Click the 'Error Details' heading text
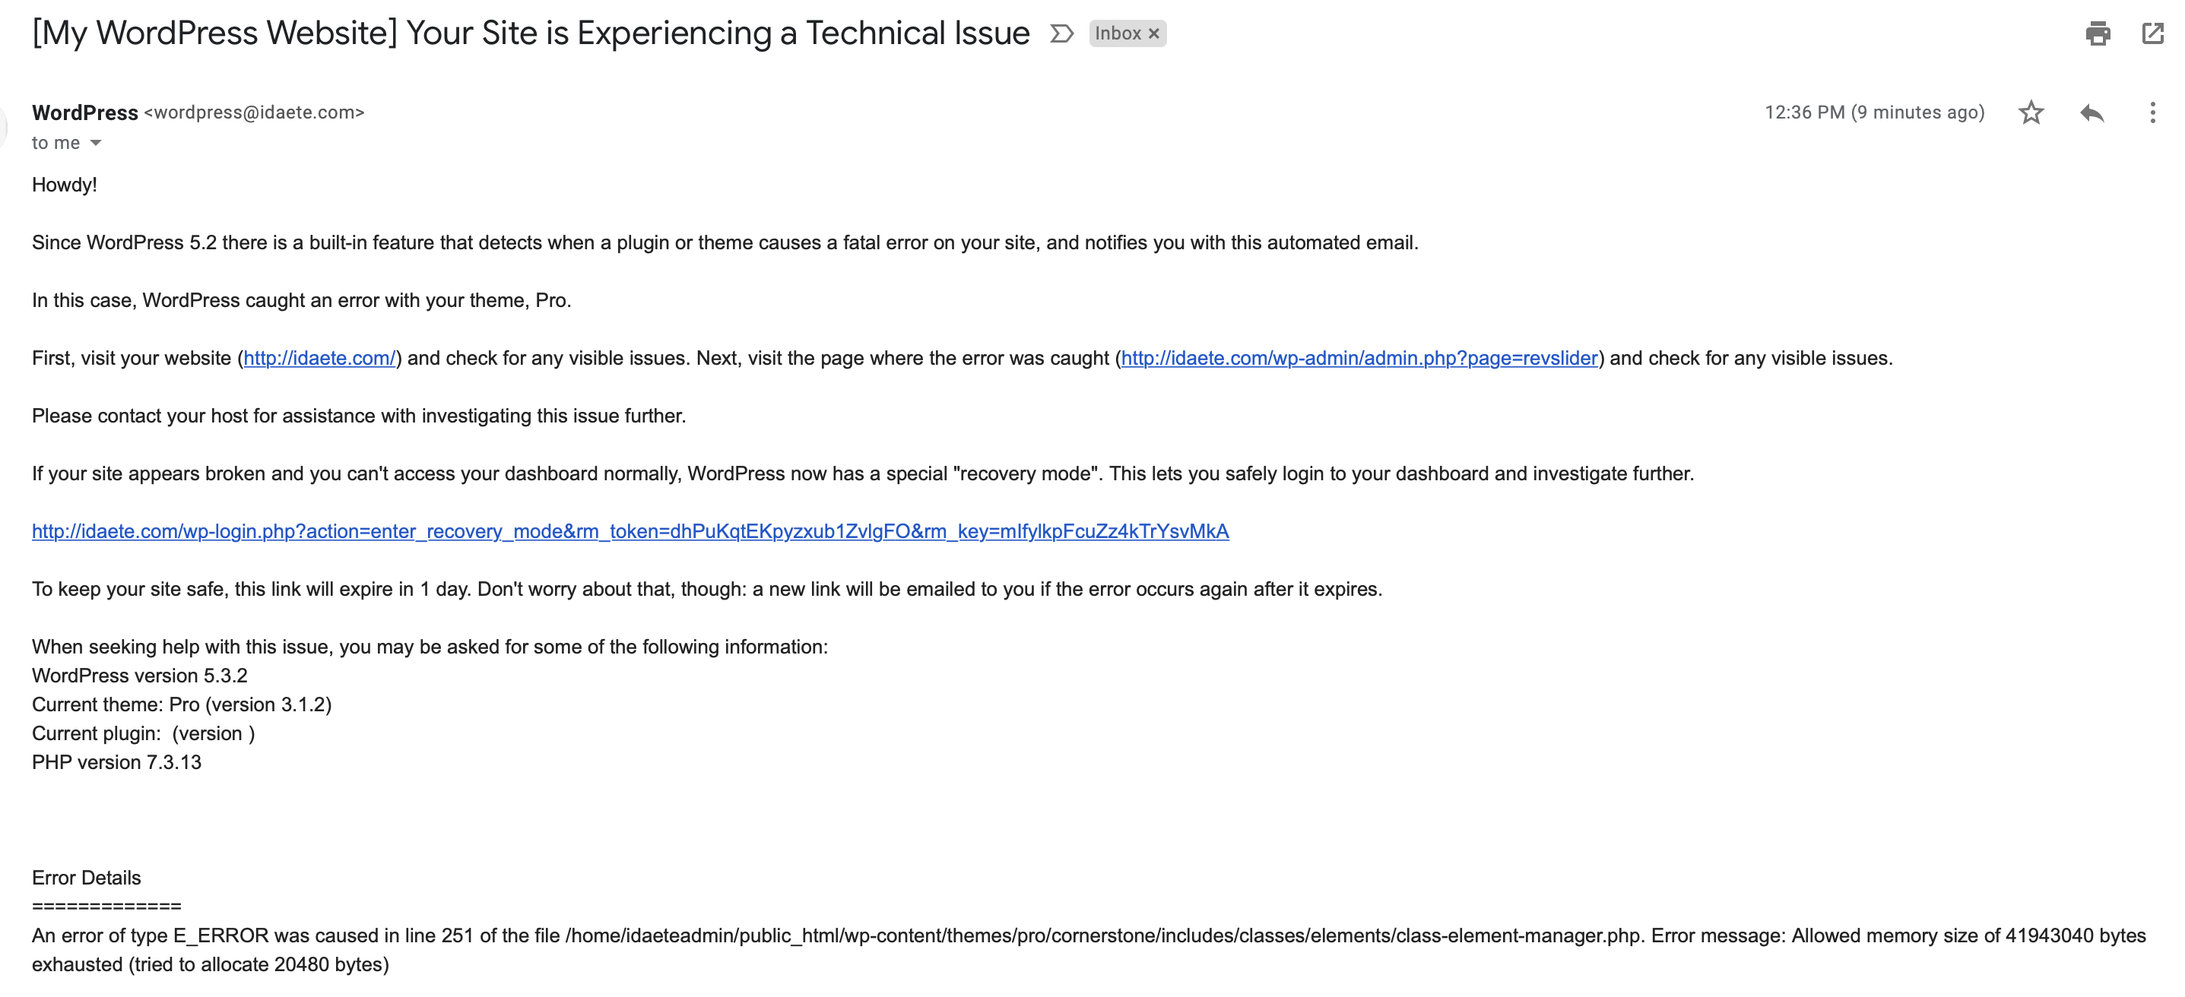 tap(87, 878)
